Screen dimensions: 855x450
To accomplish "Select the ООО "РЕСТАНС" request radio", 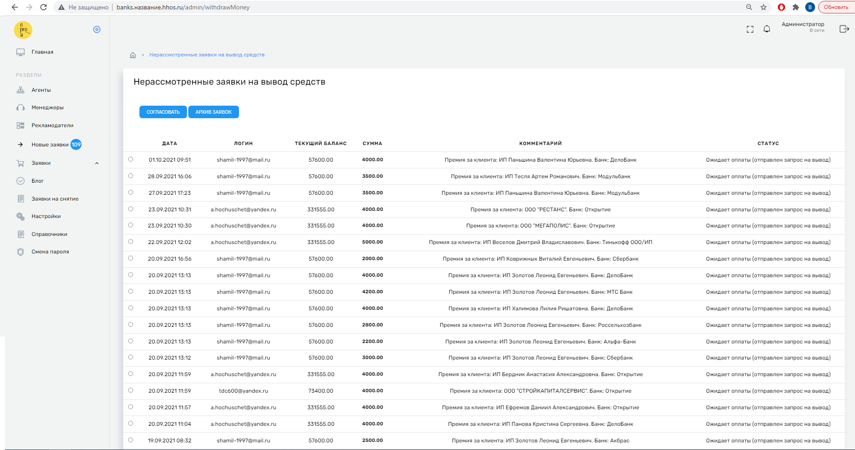I will tap(130, 209).
